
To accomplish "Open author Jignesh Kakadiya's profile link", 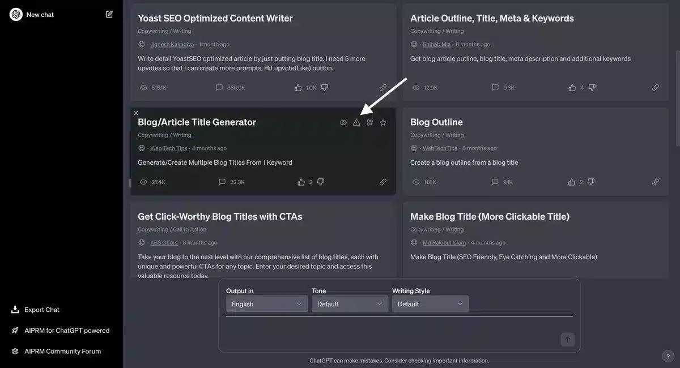I will pyautogui.click(x=172, y=44).
